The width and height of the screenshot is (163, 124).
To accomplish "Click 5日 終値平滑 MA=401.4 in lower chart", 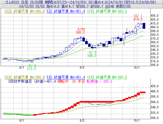I will (x=66, y=77).
